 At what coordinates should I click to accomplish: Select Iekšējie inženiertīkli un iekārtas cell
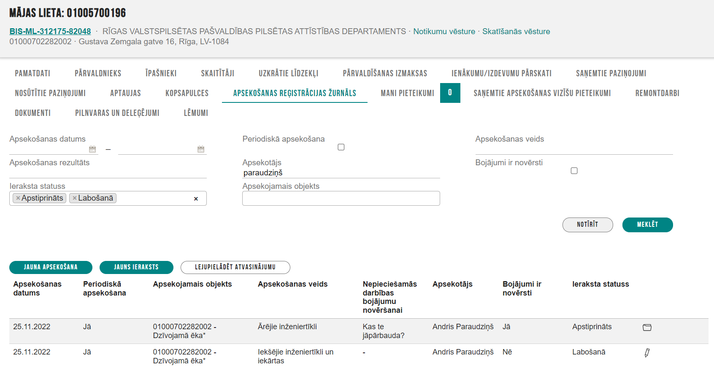click(x=295, y=356)
